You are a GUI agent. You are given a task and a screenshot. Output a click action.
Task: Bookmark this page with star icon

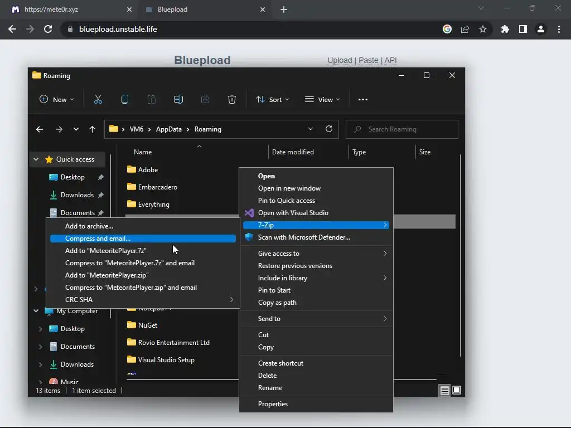point(482,29)
